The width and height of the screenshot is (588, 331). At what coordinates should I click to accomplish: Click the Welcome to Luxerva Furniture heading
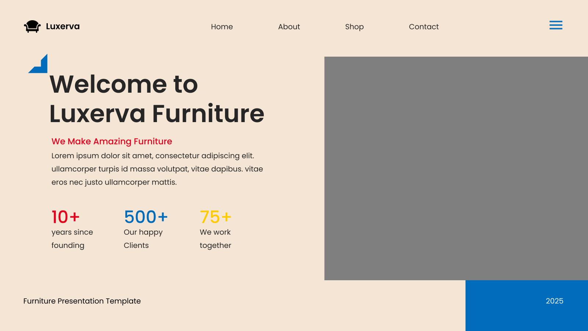click(x=157, y=99)
